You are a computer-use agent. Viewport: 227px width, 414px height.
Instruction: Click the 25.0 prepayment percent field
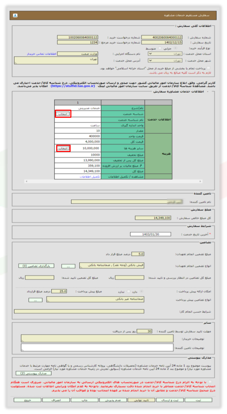click(59, 291)
